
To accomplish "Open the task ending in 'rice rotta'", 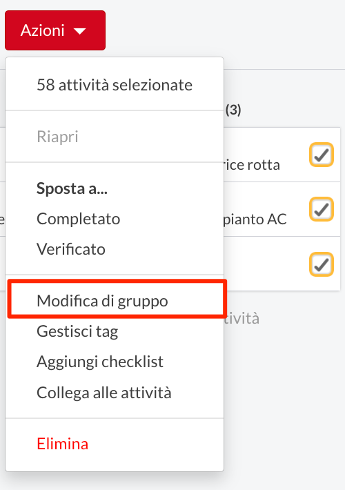I will 251,165.
